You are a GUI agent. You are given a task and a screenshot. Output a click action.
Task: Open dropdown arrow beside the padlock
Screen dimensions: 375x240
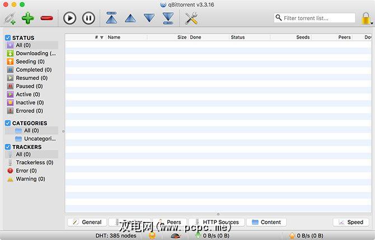point(372,23)
